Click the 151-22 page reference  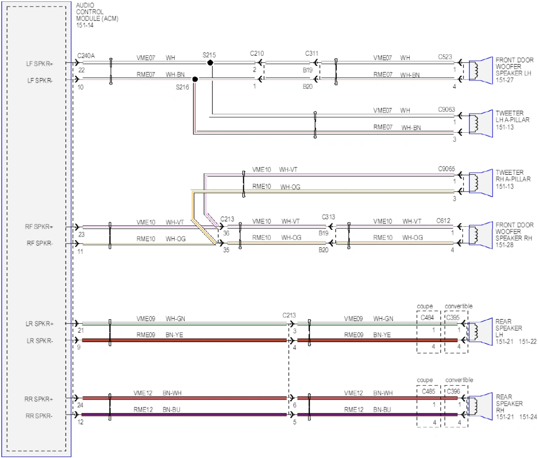(527, 342)
